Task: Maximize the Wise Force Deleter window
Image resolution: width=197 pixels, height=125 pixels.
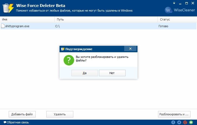Action: 186,3
